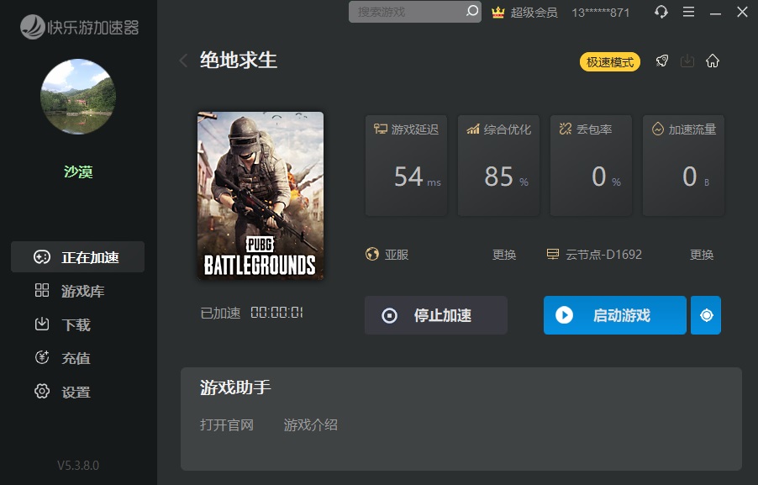Click the 打开官网 link
Image resolution: width=758 pixels, height=485 pixels.
pyautogui.click(x=227, y=424)
